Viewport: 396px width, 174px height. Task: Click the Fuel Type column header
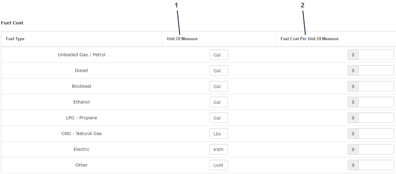(15, 39)
